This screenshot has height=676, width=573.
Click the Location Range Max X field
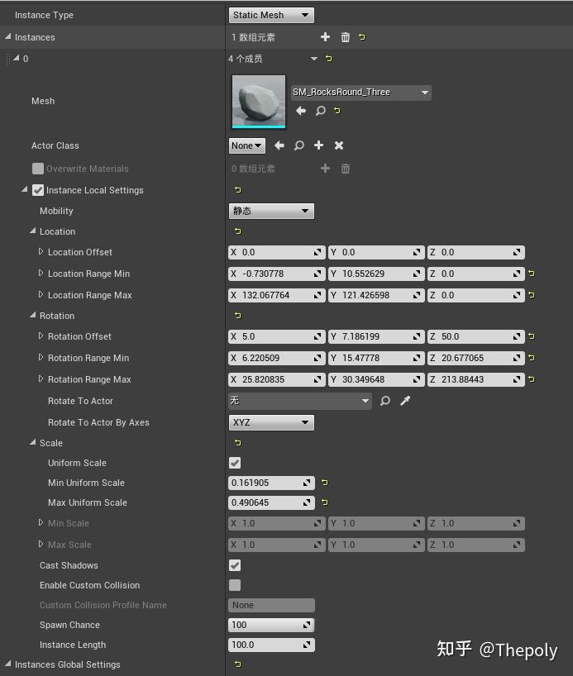coord(276,295)
